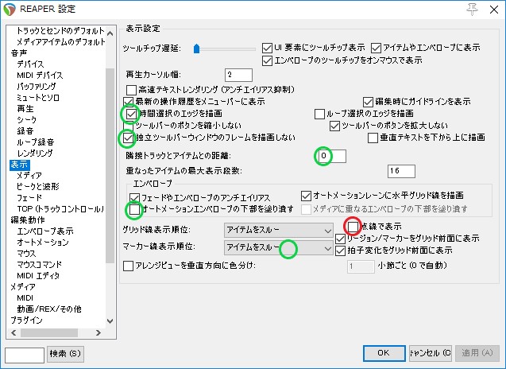Click tree horizontal scrollbar left arrow
This screenshot has width=506, height=369.
pos(14,333)
